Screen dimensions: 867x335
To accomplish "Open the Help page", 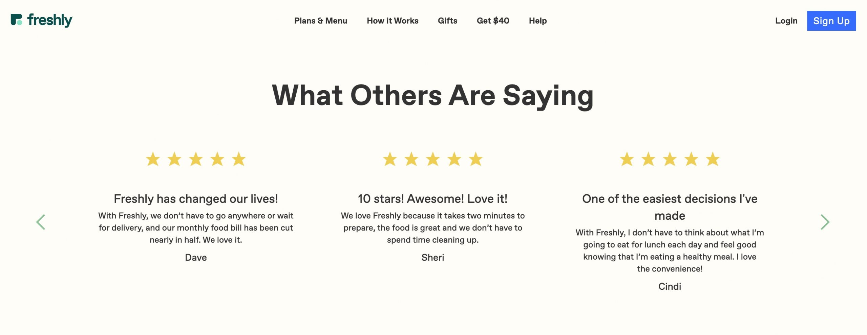I will click(538, 21).
